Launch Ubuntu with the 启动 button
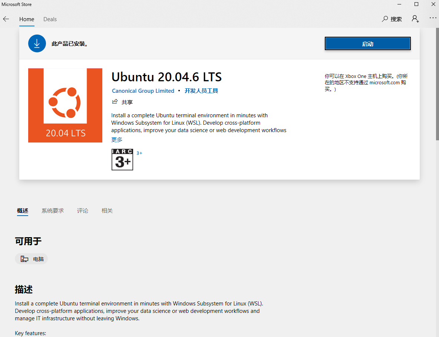This screenshot has height=337, width=439. [x=367, y=44]
